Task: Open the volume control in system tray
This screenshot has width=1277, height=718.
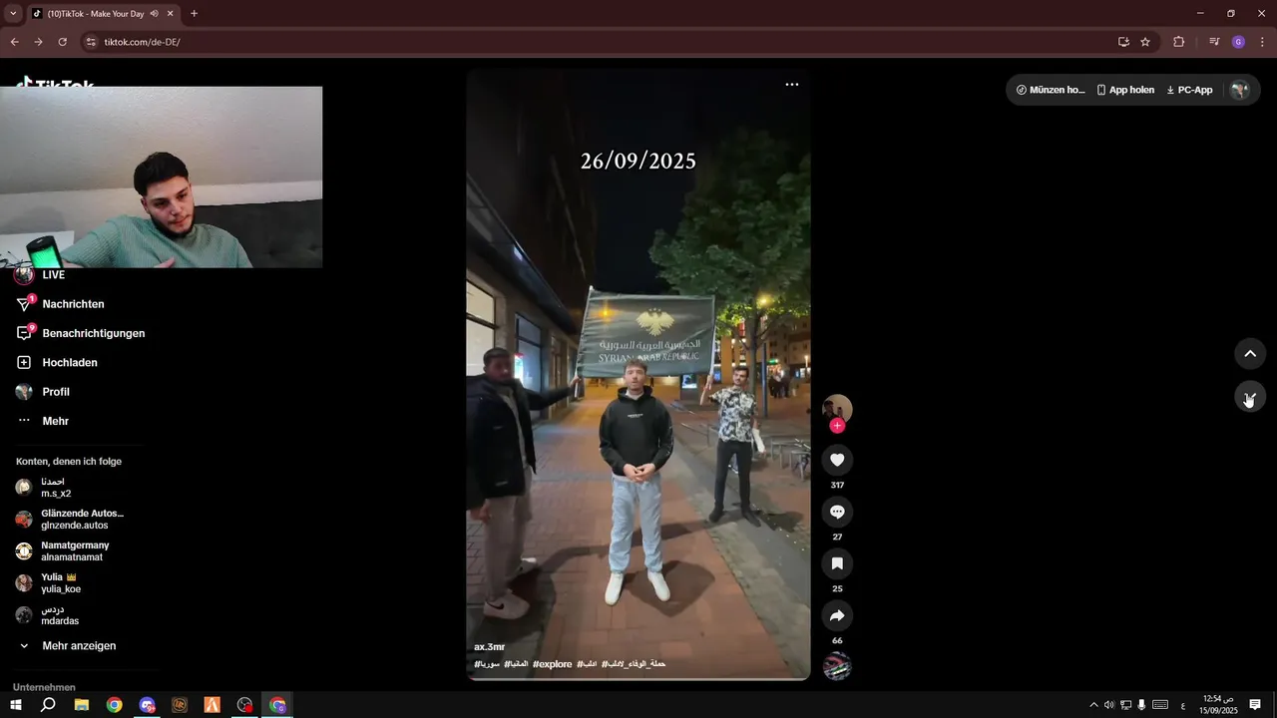Action: click(1109, 705)
